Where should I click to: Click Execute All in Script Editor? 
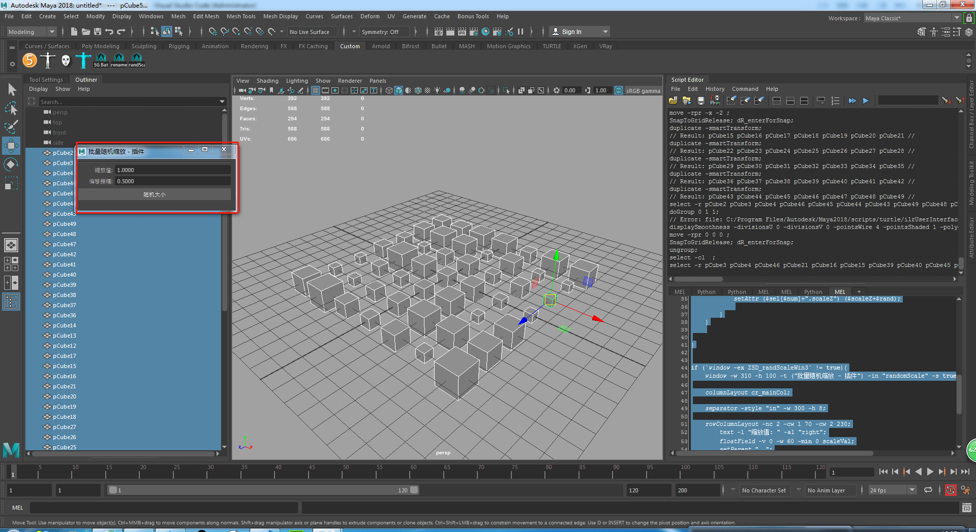[852, 101]
